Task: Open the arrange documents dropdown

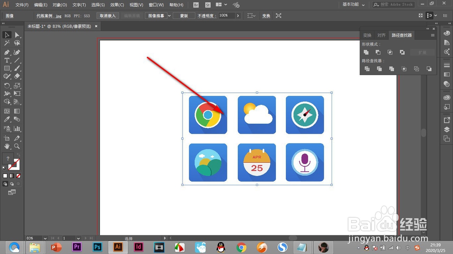Action: (222, 5)
